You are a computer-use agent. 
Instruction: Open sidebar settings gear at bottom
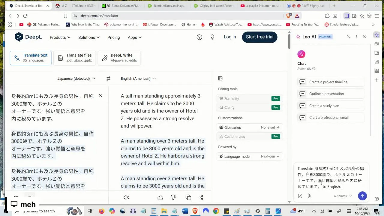point(377,199)
